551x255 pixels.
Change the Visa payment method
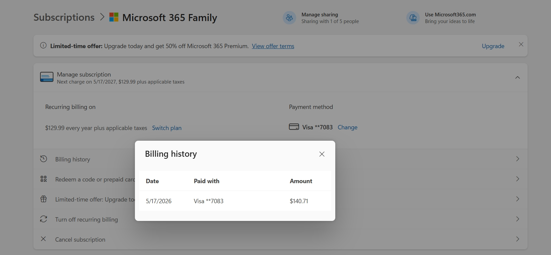point(348,127)
